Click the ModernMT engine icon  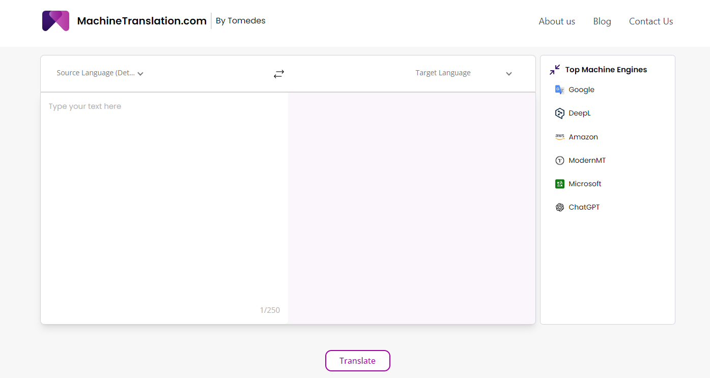[x=559, y=160]
